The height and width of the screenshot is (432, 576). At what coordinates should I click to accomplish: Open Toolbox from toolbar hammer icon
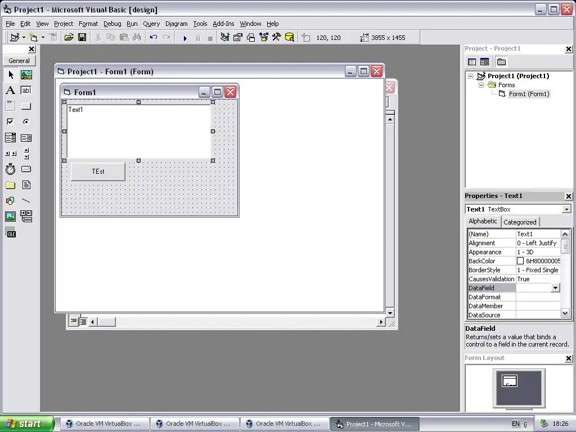click(x=277, y=38)
